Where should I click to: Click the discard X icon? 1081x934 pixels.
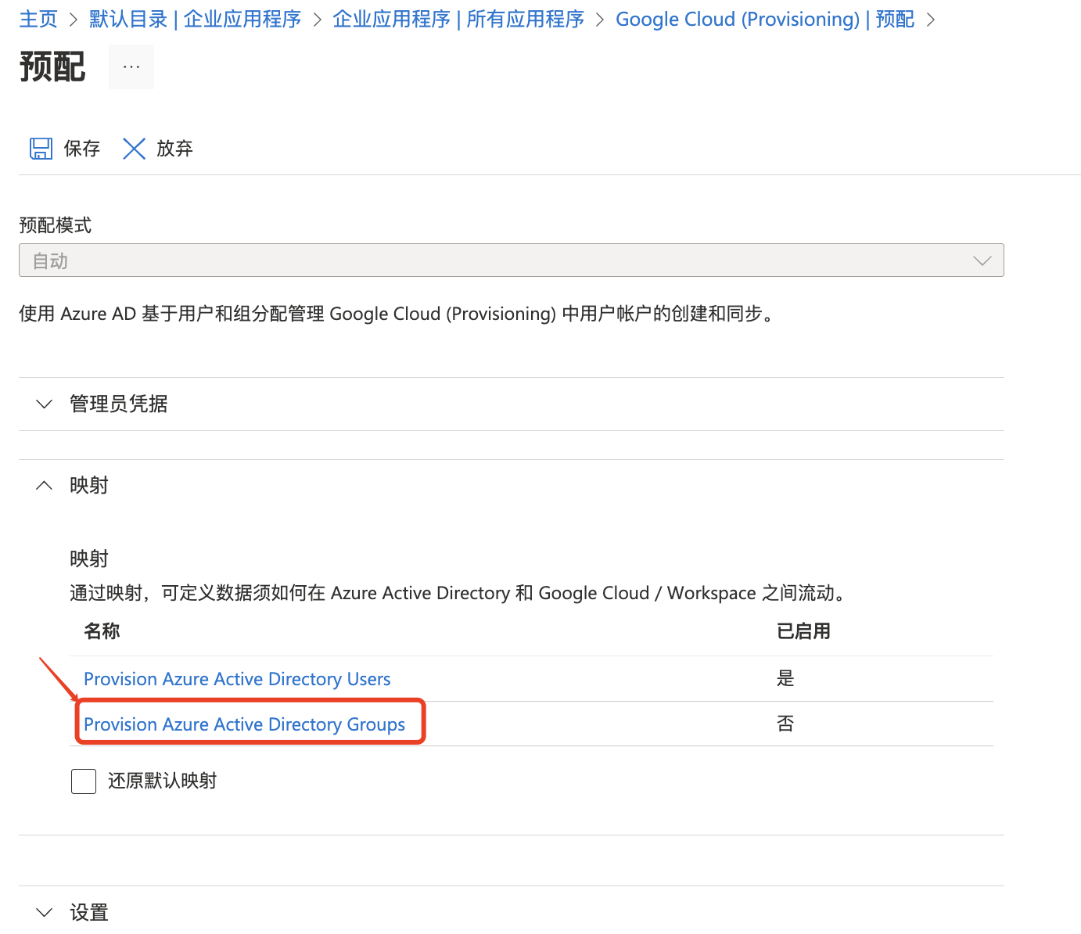coord(134,149)
